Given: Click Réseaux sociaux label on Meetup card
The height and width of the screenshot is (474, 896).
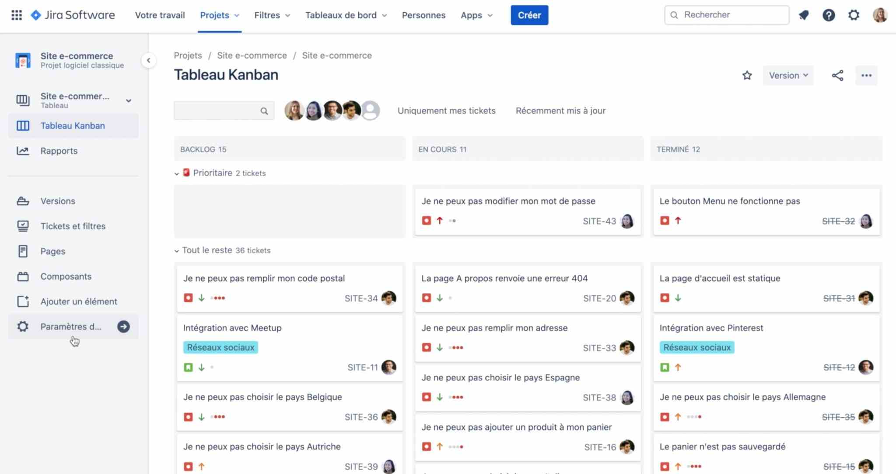Looking at the screenshot, I should coord(220,347).
